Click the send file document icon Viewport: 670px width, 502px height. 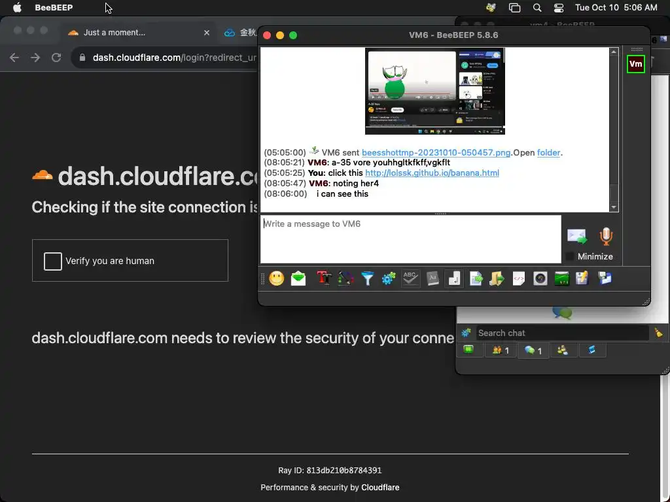tap(476, 278)
